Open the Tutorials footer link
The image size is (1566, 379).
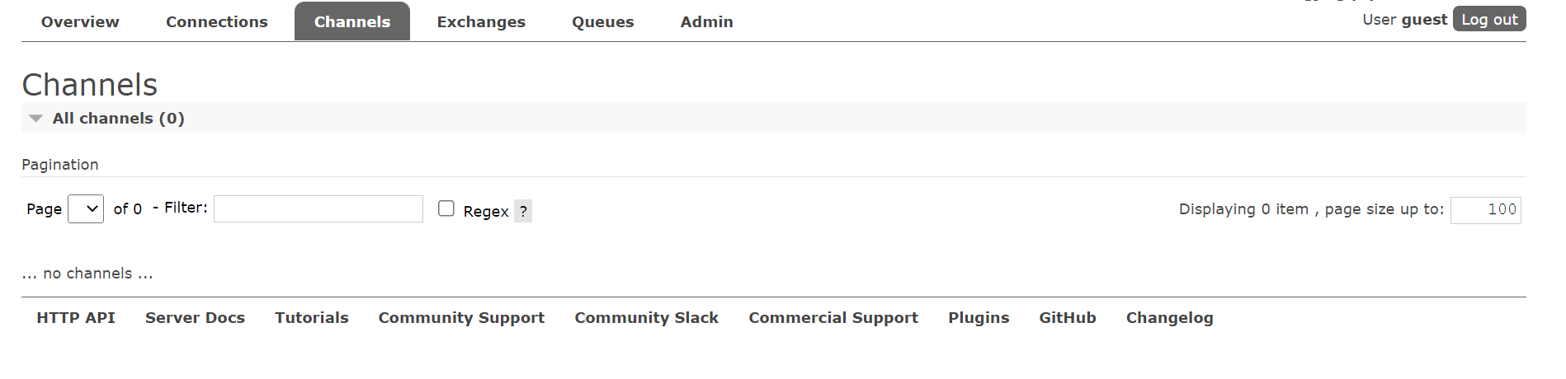[312, 318]
